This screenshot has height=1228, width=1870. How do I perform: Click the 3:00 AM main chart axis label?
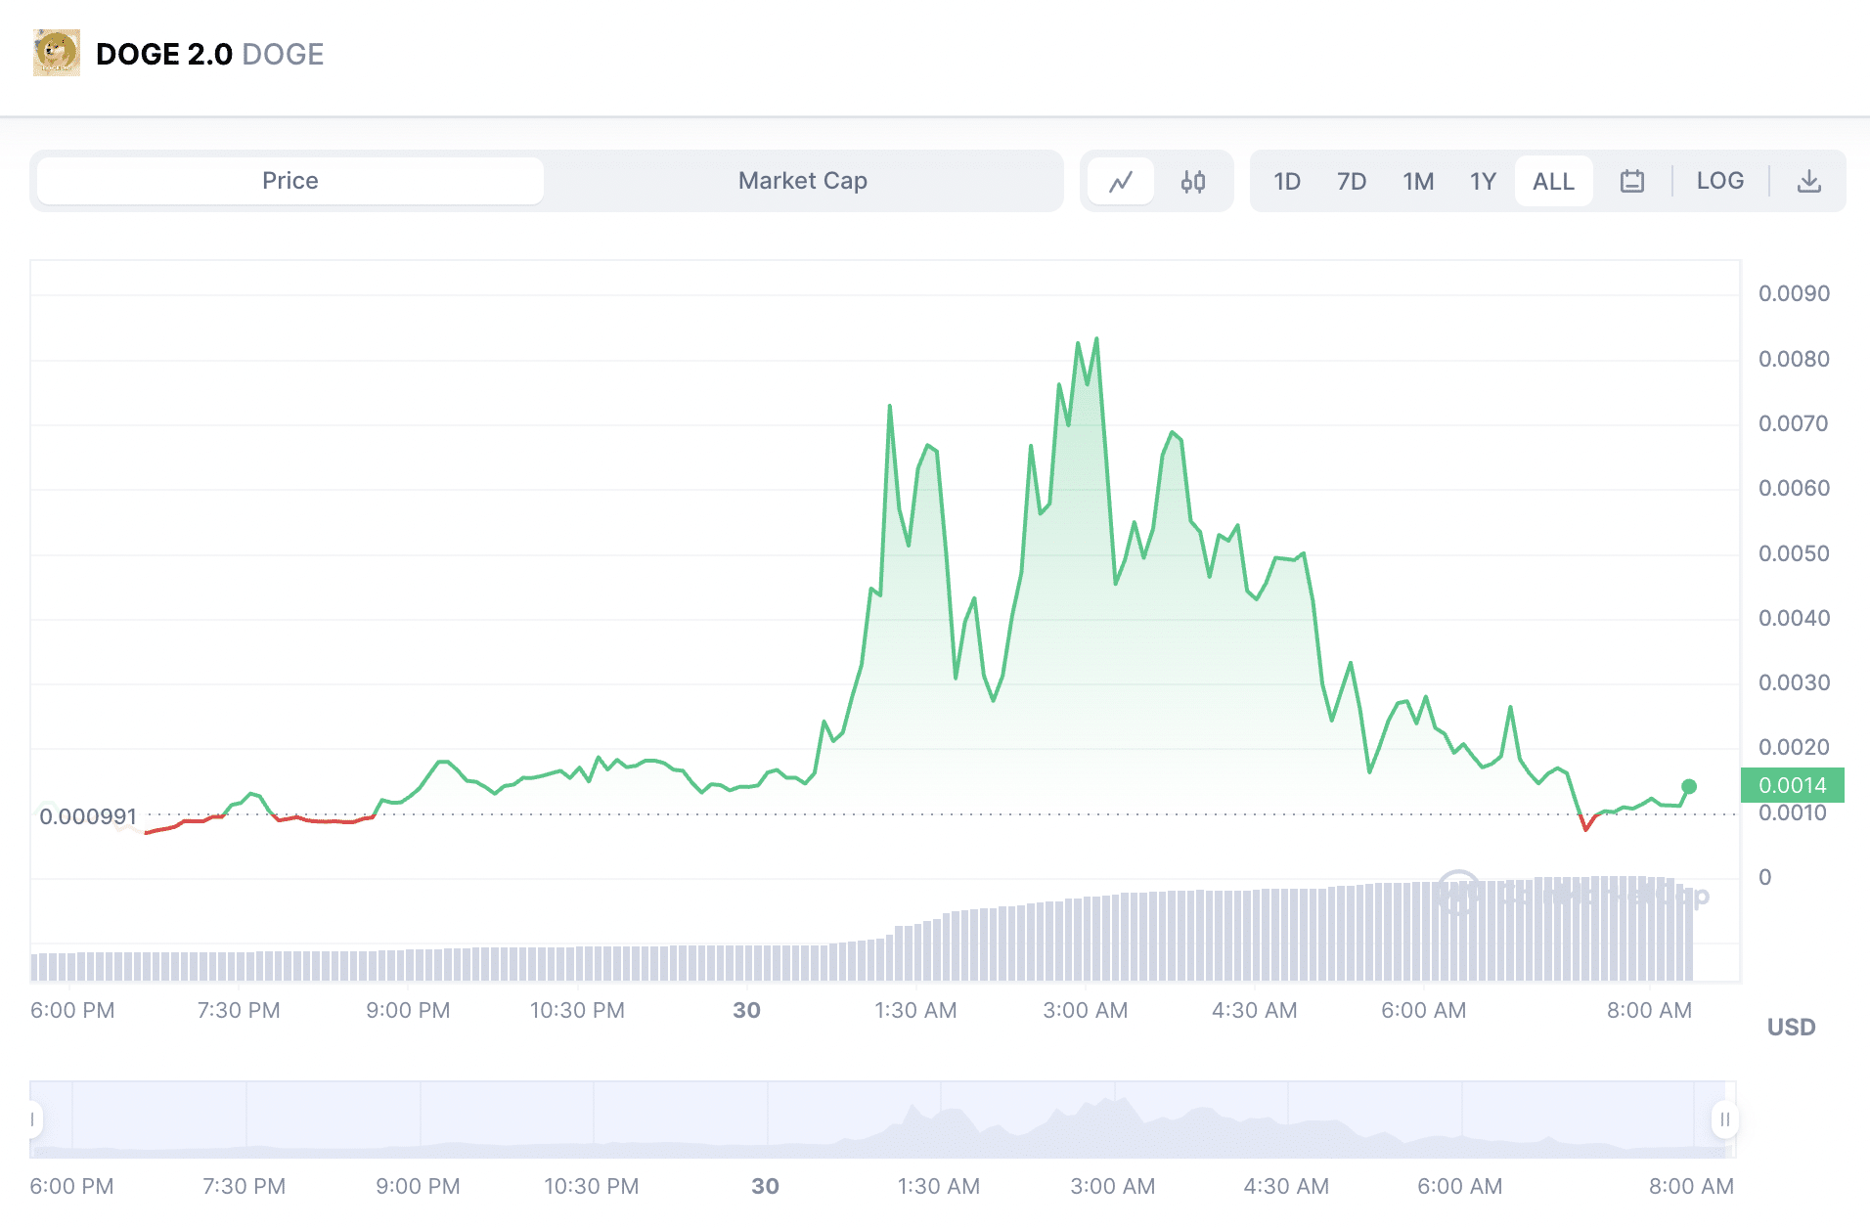pos(1085,1010)
